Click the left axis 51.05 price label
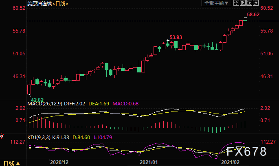Screen dimensions: 279x166 (19, 53)
